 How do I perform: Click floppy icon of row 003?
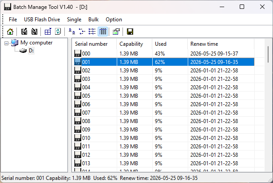coord(78,79)
